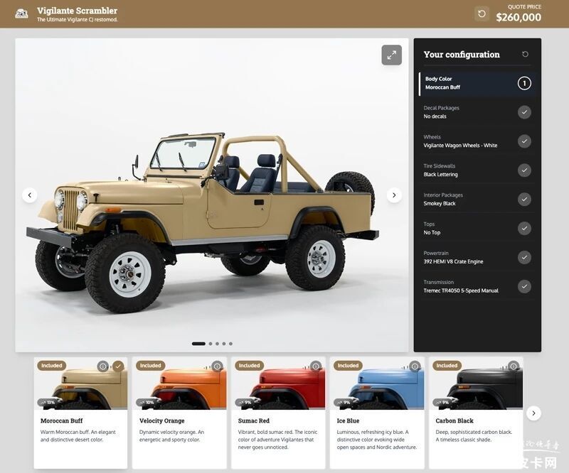569x473 pixels.
Task: Click 392 HEMI V8 Crate Engine text
Action: pyautogui.click(x=453, y=261)
